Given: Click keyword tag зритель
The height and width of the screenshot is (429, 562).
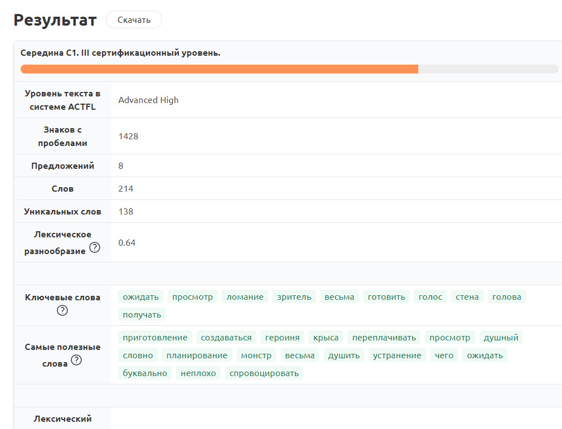Looking at the screenshot, I should click(294, 297).
